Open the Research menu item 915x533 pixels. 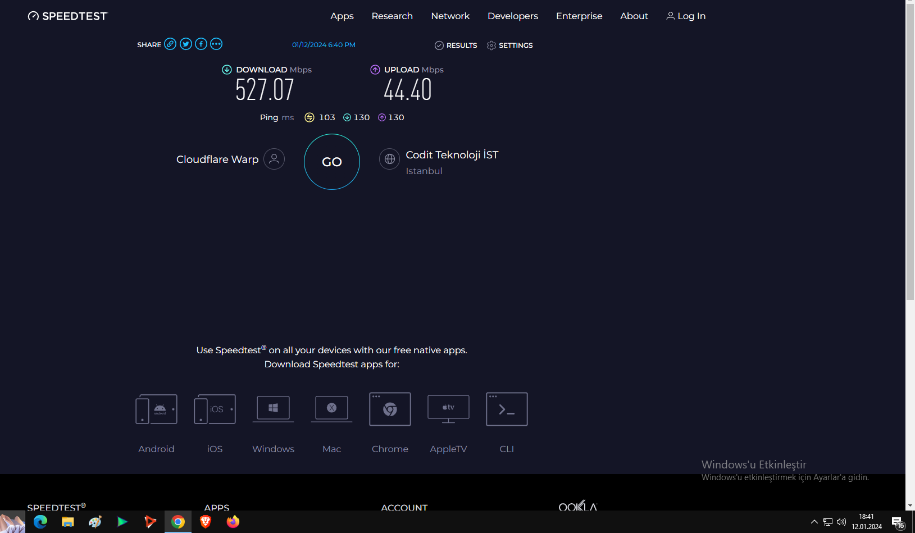tap(392, 16)
